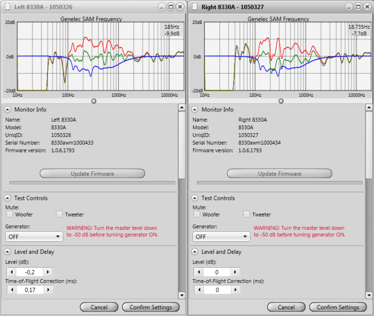The height and width of the screenshot is (316, 374).
Task: Collapse Test Controls in Right 8330A window
Action: [x=195, y=198]
